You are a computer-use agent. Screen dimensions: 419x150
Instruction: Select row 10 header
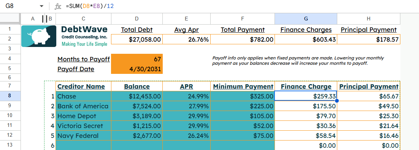[x=10, y=116]
